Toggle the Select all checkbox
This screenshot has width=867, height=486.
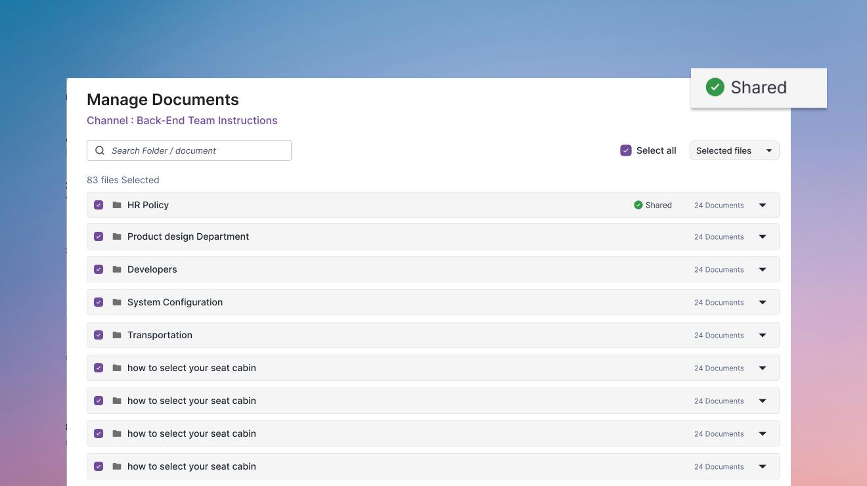626,150
